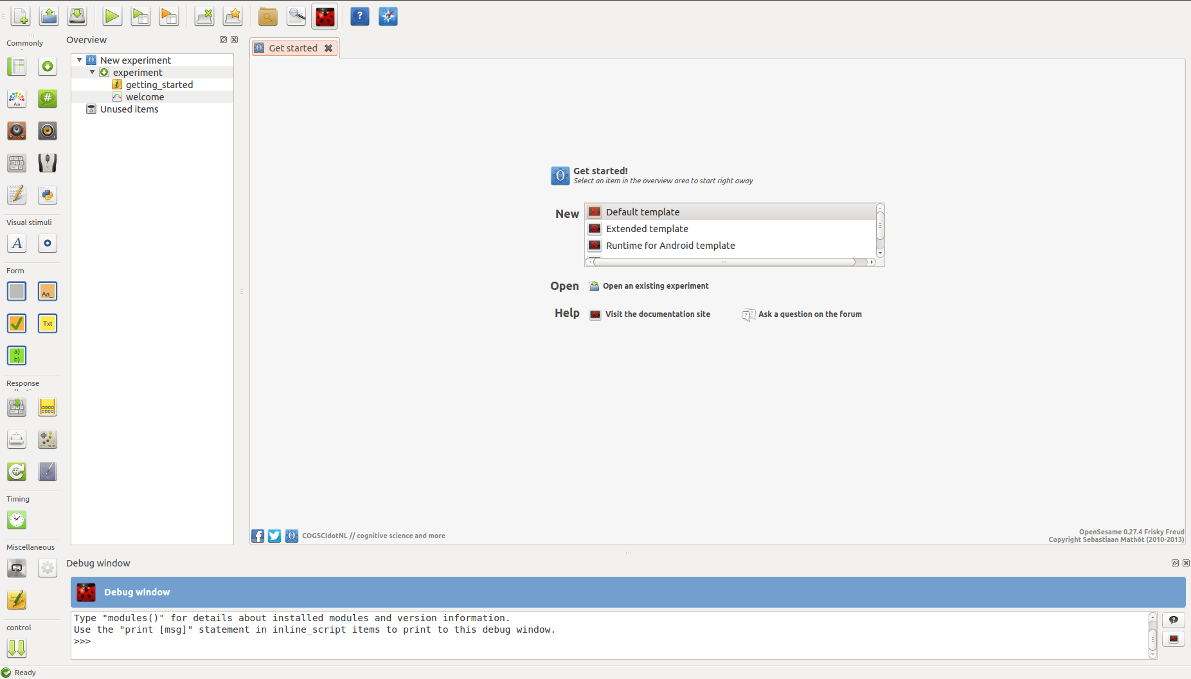Click the toolbar icon with the gold star

click(x=233, y=16)
